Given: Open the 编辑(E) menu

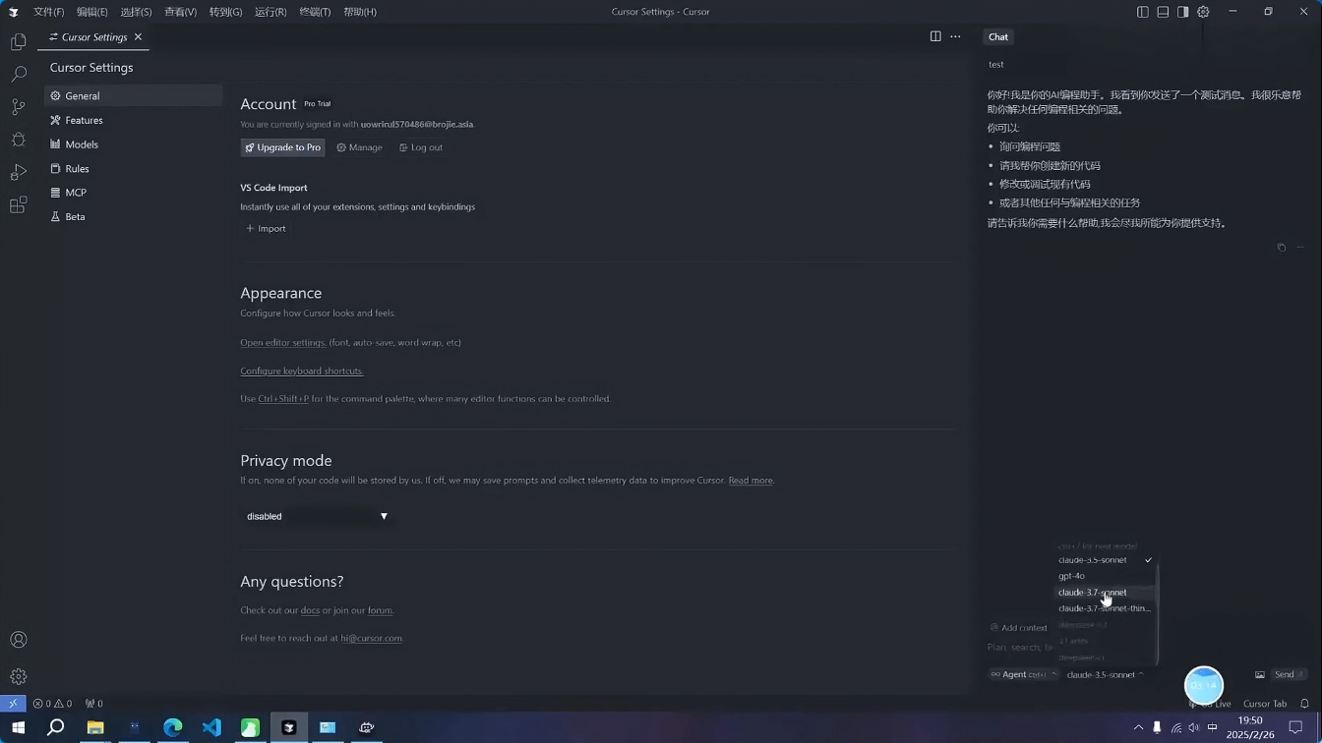Looking at the screenshot, I should [x=91, y=12].
